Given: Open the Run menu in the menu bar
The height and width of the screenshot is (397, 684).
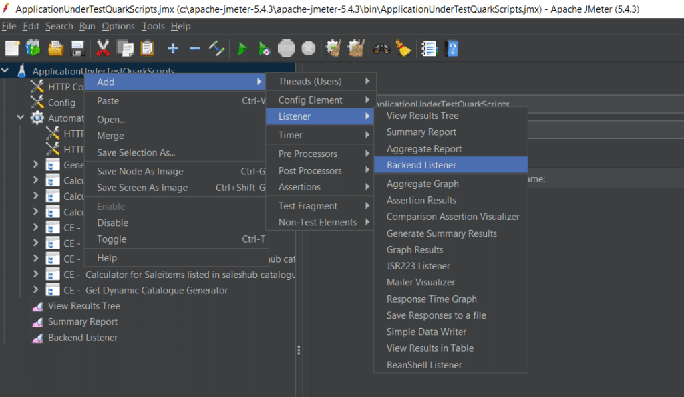Looking at the screenshot, I should pyautogui.click(x=88, y=26).
